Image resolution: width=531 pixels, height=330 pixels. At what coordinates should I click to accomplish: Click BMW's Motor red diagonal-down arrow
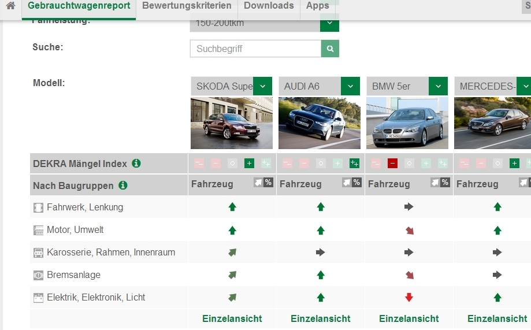click(x=410, y=231)
